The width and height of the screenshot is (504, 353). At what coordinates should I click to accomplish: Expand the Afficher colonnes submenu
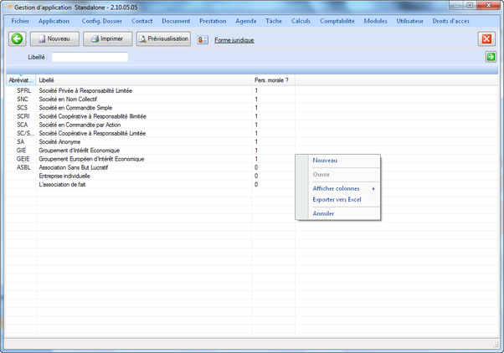[x=337, y=188]
